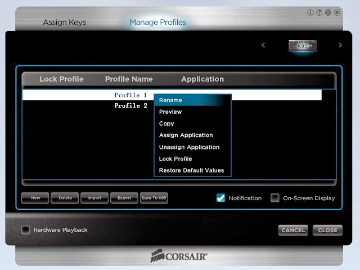Click the Profile Name column header
The width and height of the screenshot is (360, 270).
point(129,79)
